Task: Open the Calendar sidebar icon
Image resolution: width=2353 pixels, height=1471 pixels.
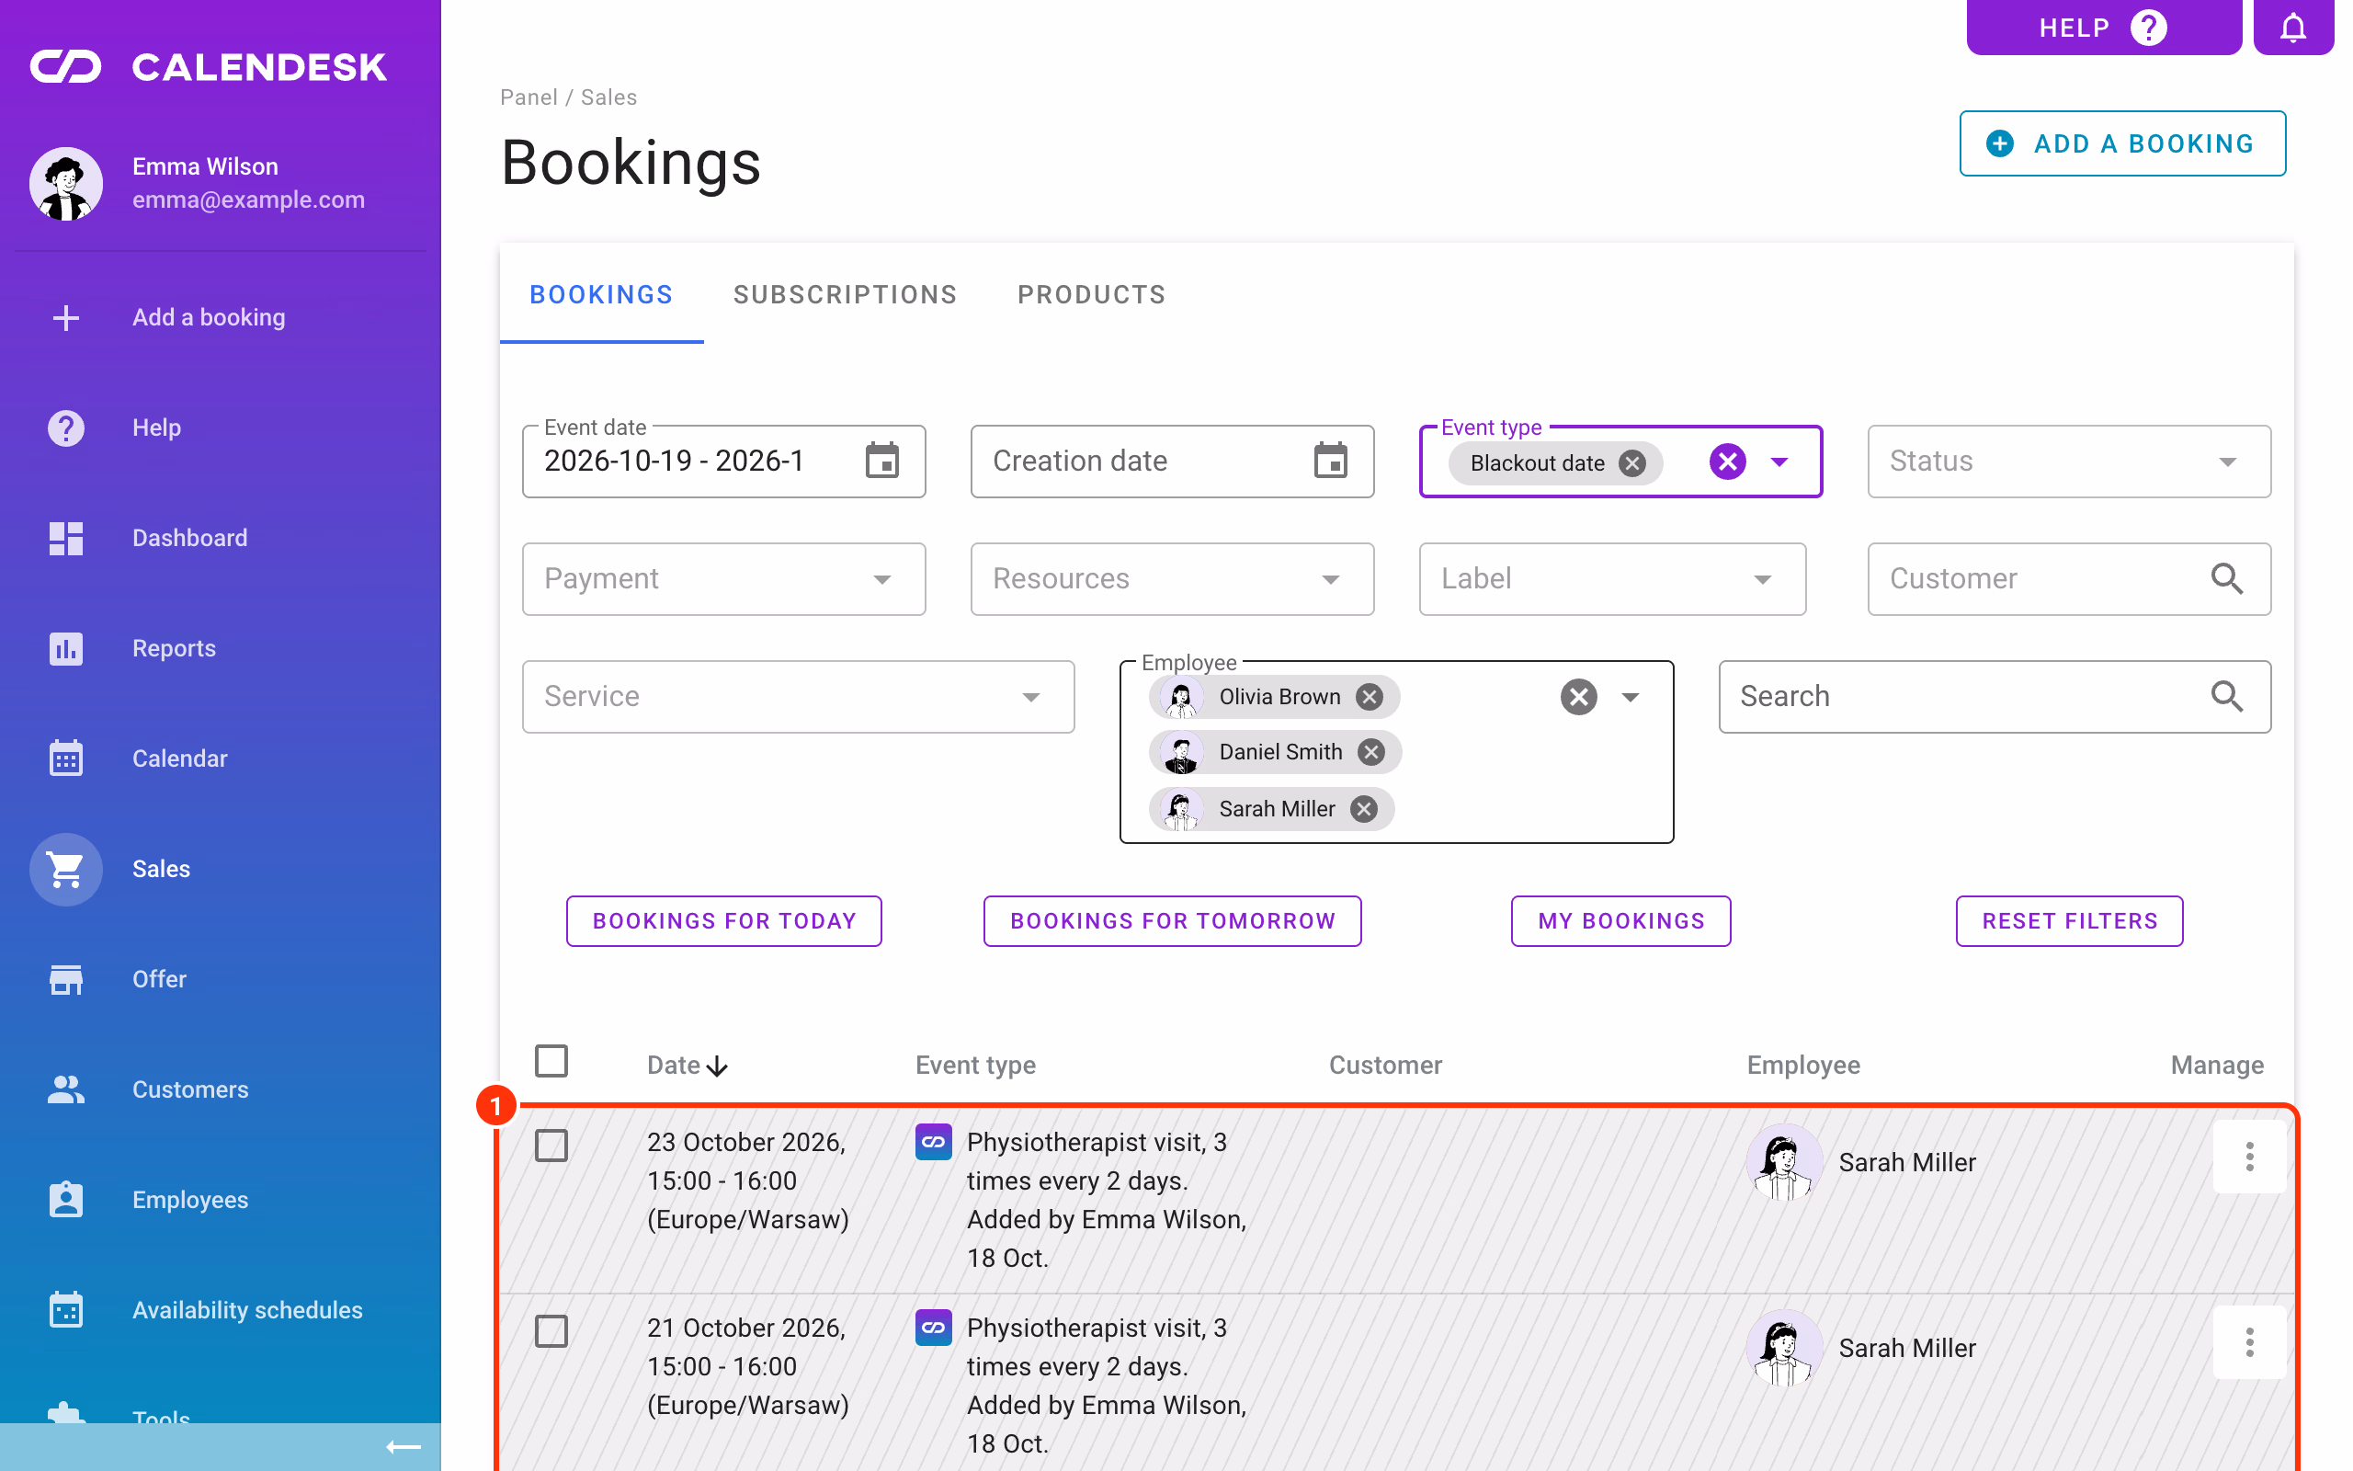Action: (66, 758)
